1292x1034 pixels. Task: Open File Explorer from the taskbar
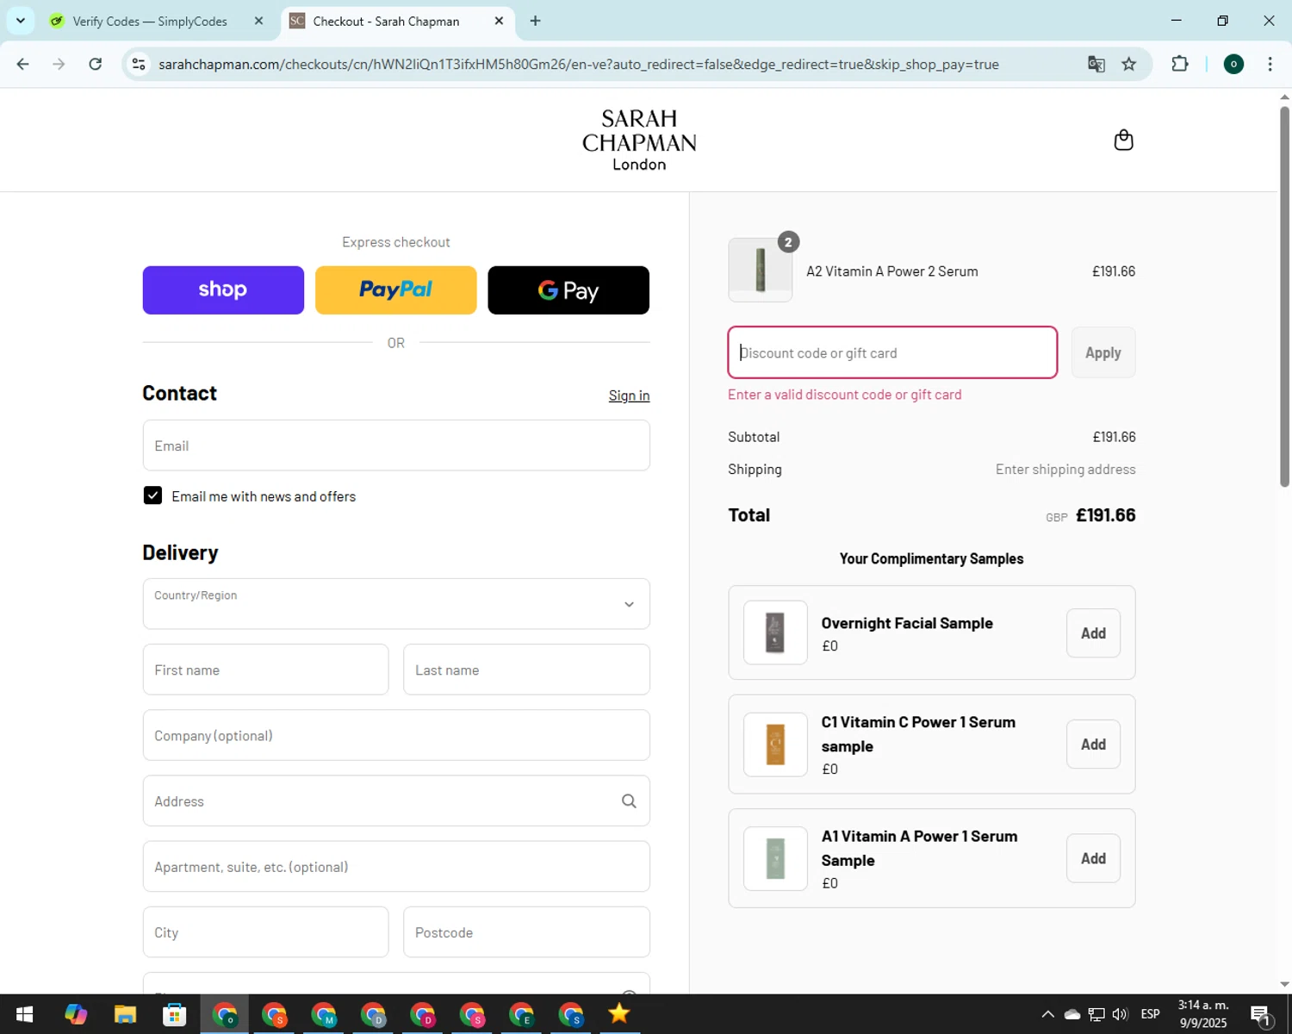point(125,1014)
